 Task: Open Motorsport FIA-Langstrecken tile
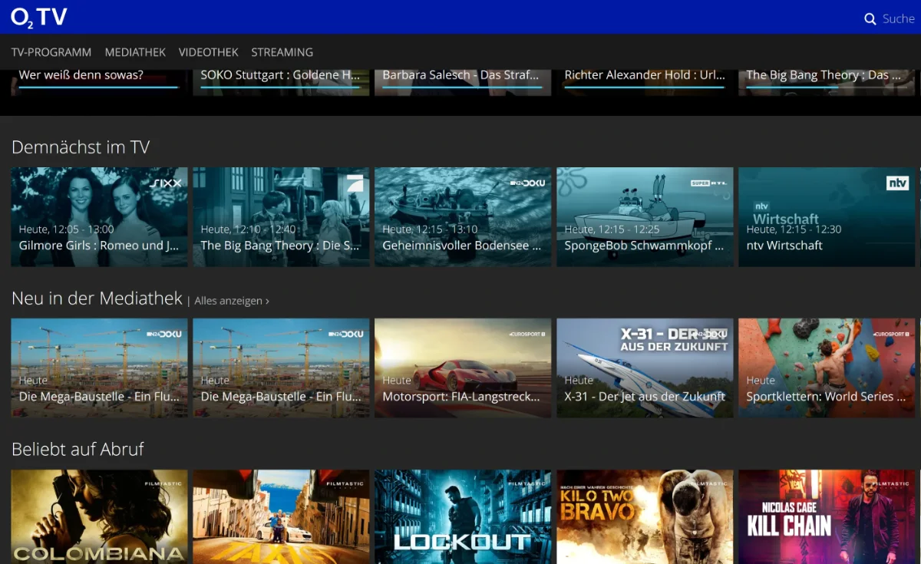pyautogui.click(x=463, y=368)
